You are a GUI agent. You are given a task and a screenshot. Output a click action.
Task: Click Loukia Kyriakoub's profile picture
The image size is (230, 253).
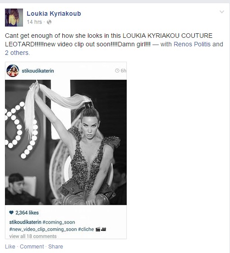pos(14,18)
